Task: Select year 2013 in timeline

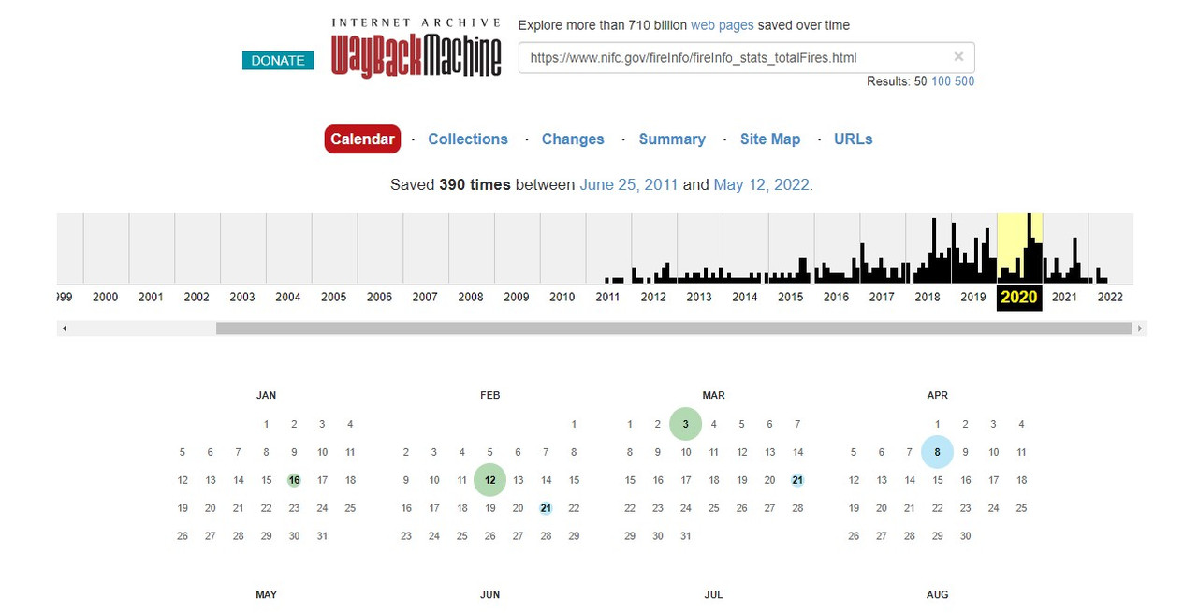Action: [699, 297]
